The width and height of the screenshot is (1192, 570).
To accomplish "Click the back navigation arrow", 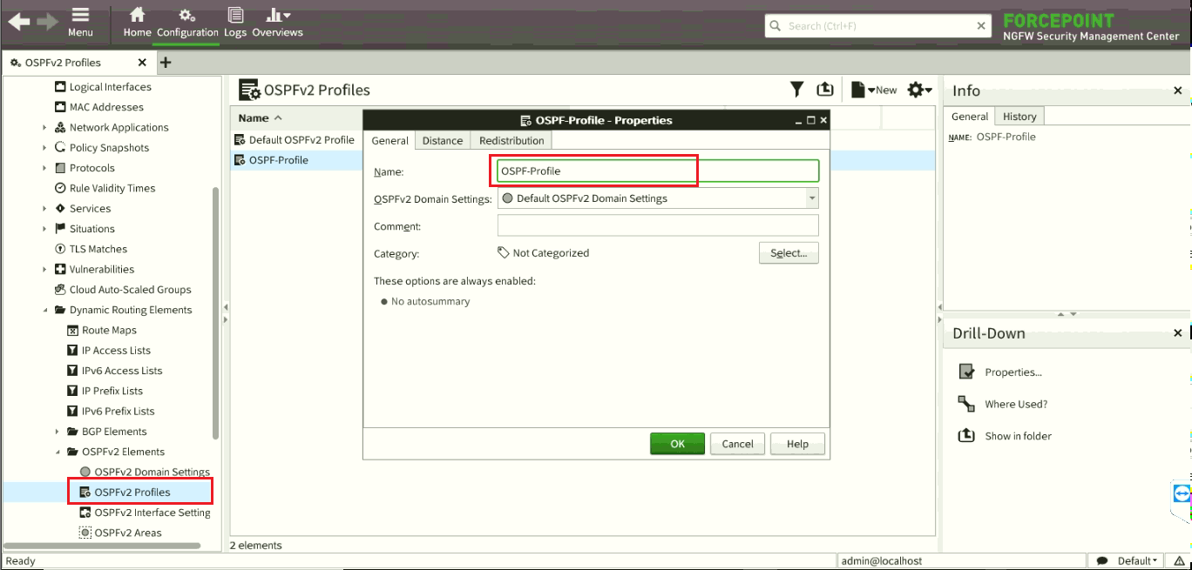I will [x=18, y=22].
